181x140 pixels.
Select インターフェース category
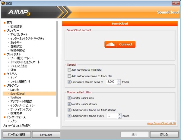coord(16,117)
